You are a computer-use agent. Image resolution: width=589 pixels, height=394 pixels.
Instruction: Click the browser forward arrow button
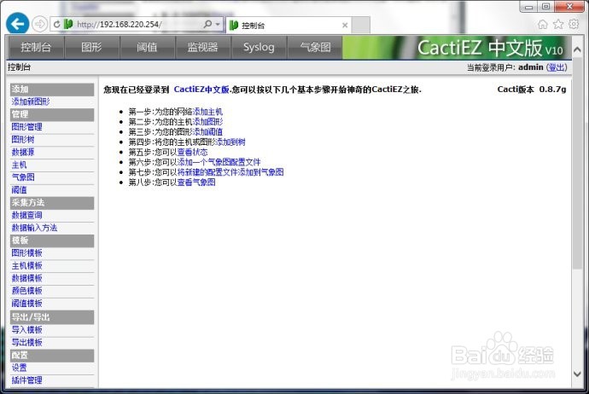(x=39, y=25)
